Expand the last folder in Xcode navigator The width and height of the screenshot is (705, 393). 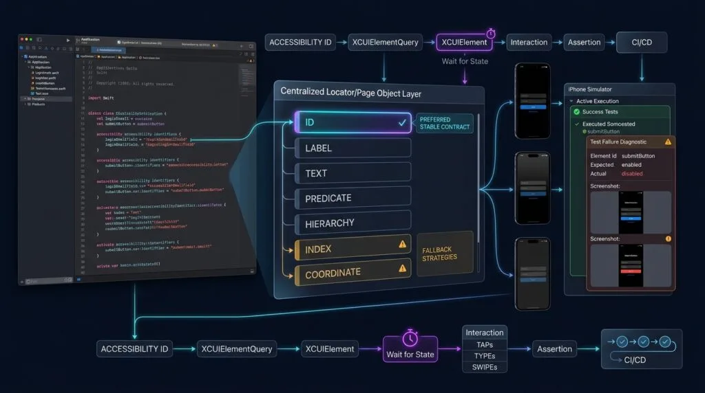25,104
